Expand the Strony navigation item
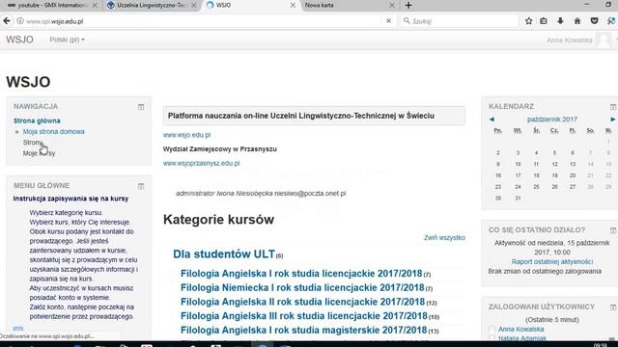Image resolution: width=618 pixels, height=347 pixels. (x=33, y=143)
